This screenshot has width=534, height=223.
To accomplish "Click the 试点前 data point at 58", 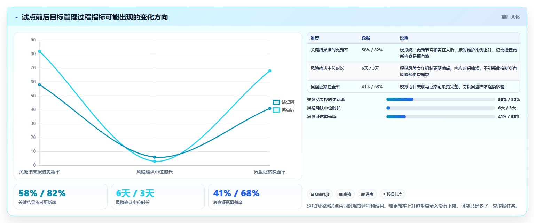I will click(x=39, y=85).
